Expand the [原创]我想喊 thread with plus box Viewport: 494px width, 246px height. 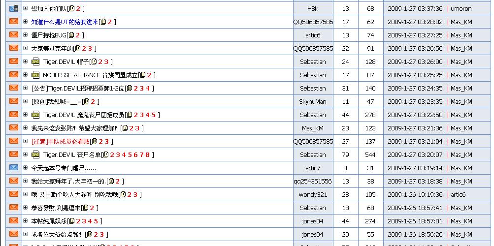point(26,101)
